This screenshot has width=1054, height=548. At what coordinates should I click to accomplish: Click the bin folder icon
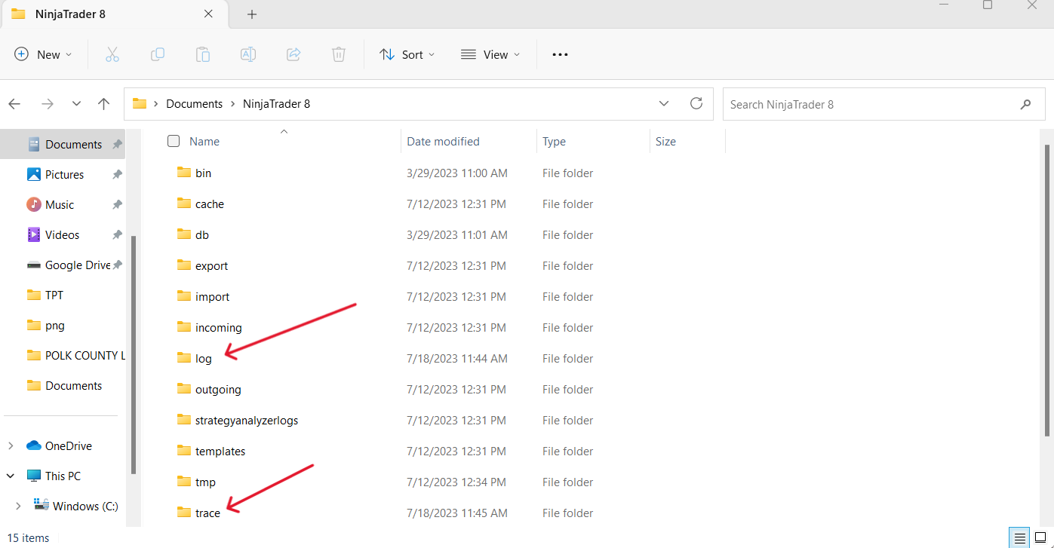pos(184,173)
